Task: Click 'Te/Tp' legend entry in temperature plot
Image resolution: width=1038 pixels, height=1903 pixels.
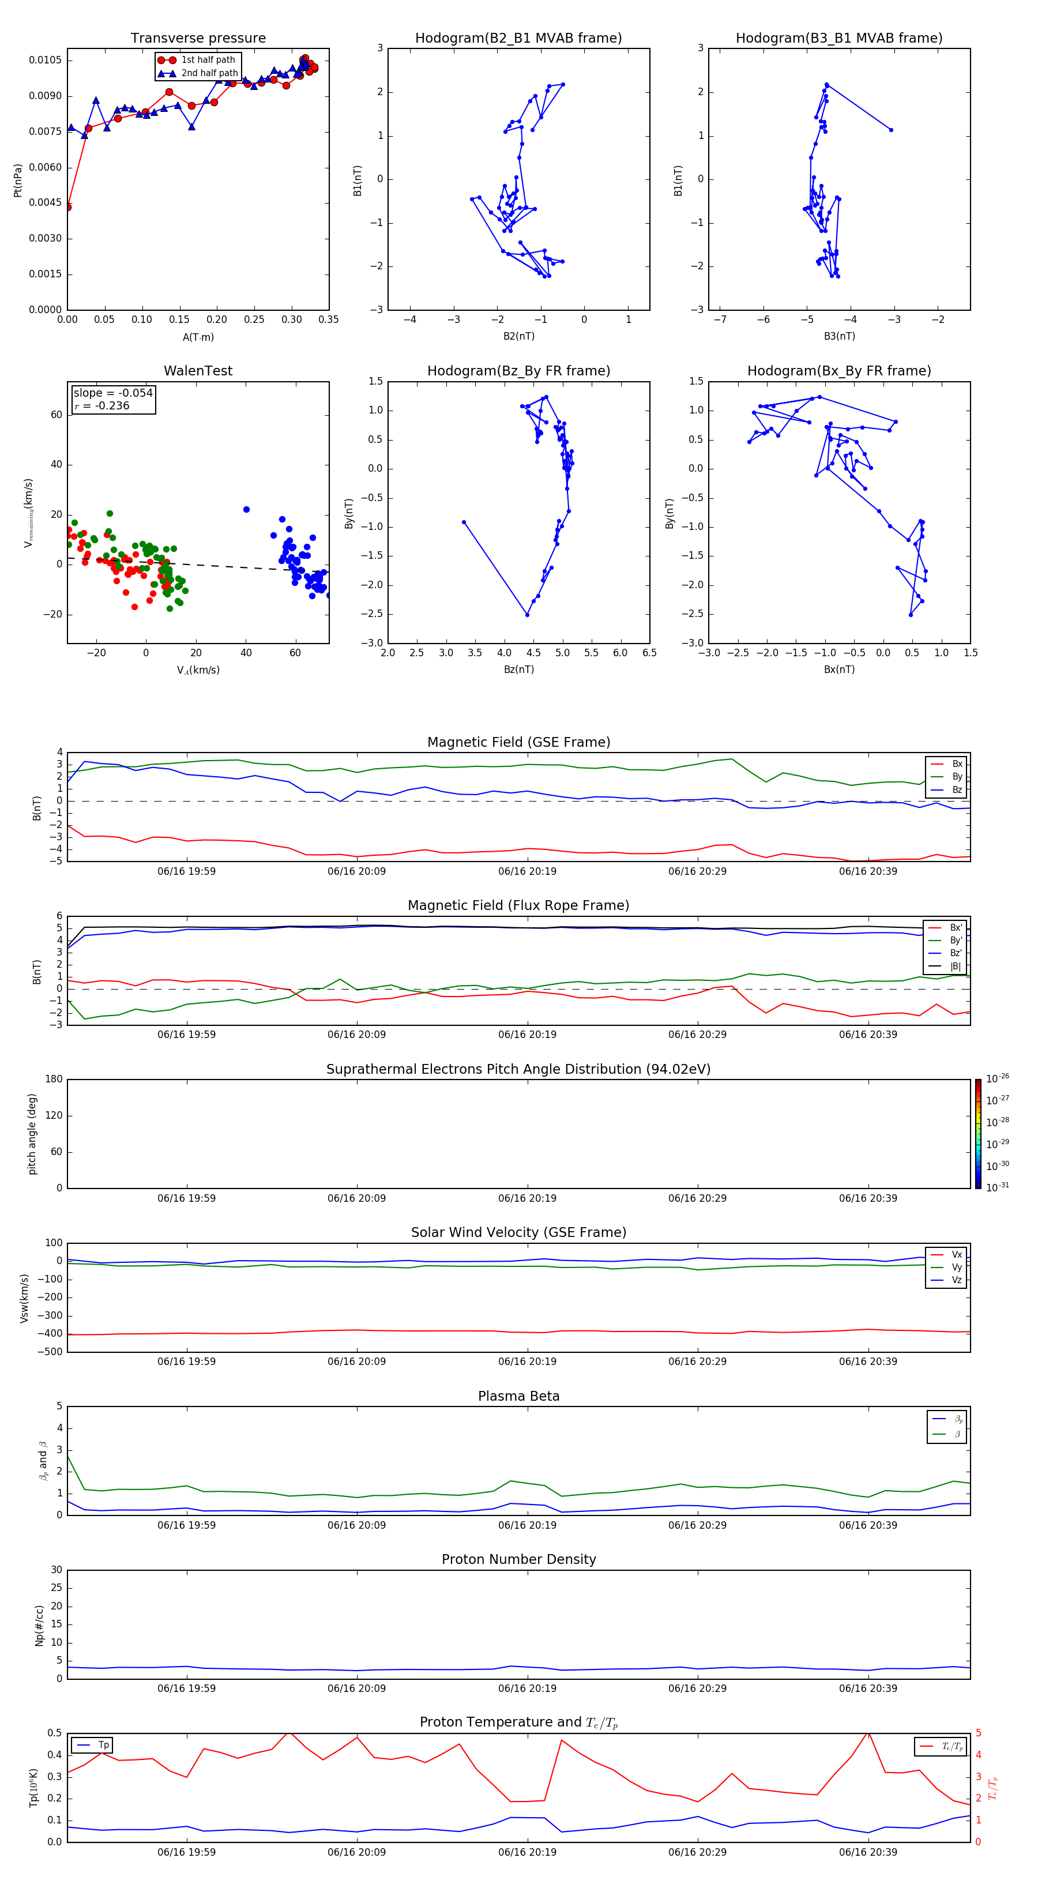Action: pyautogui.click(x=941, y=1747)
